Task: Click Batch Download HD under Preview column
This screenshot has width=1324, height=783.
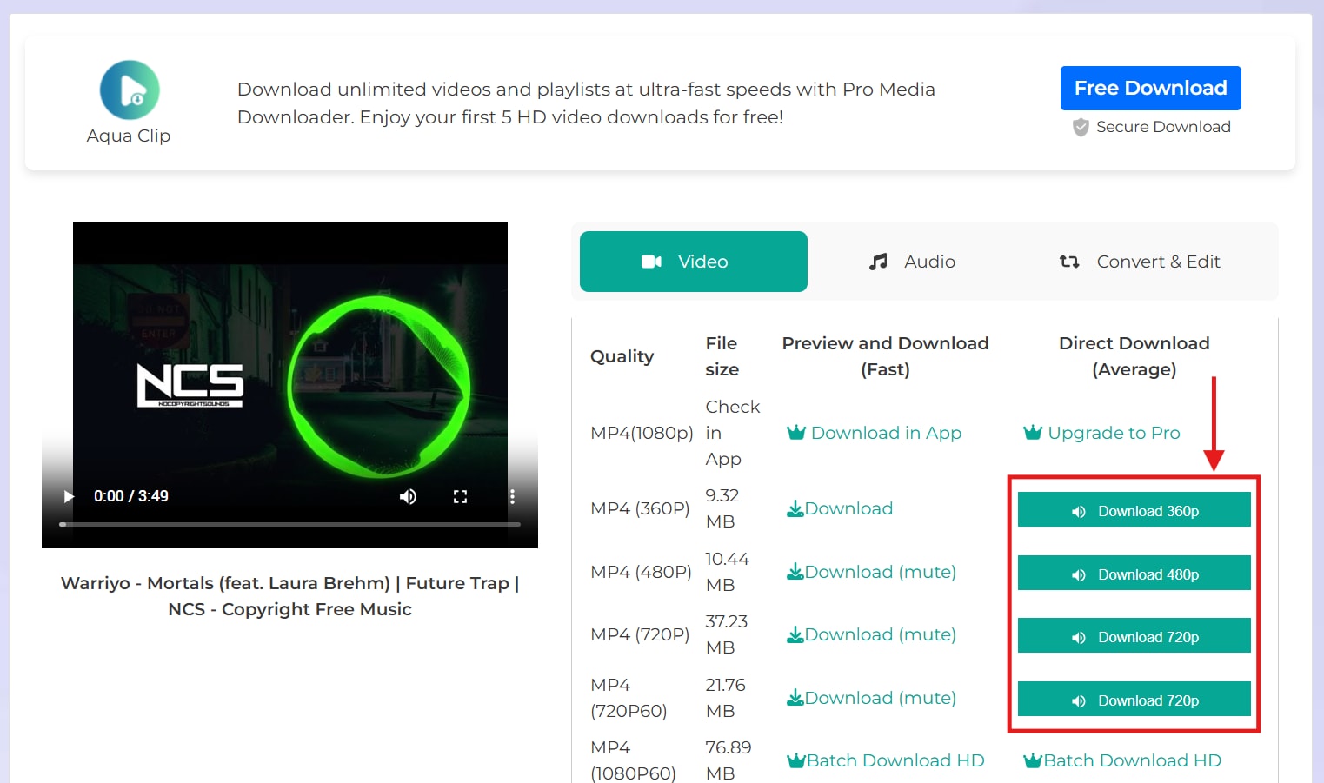Action: [886, 760]
